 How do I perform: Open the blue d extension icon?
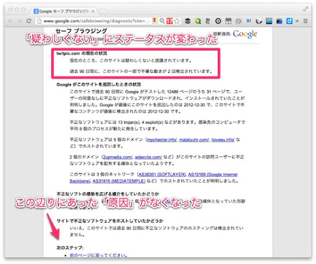pyautogui.click(x=289, y=21)
